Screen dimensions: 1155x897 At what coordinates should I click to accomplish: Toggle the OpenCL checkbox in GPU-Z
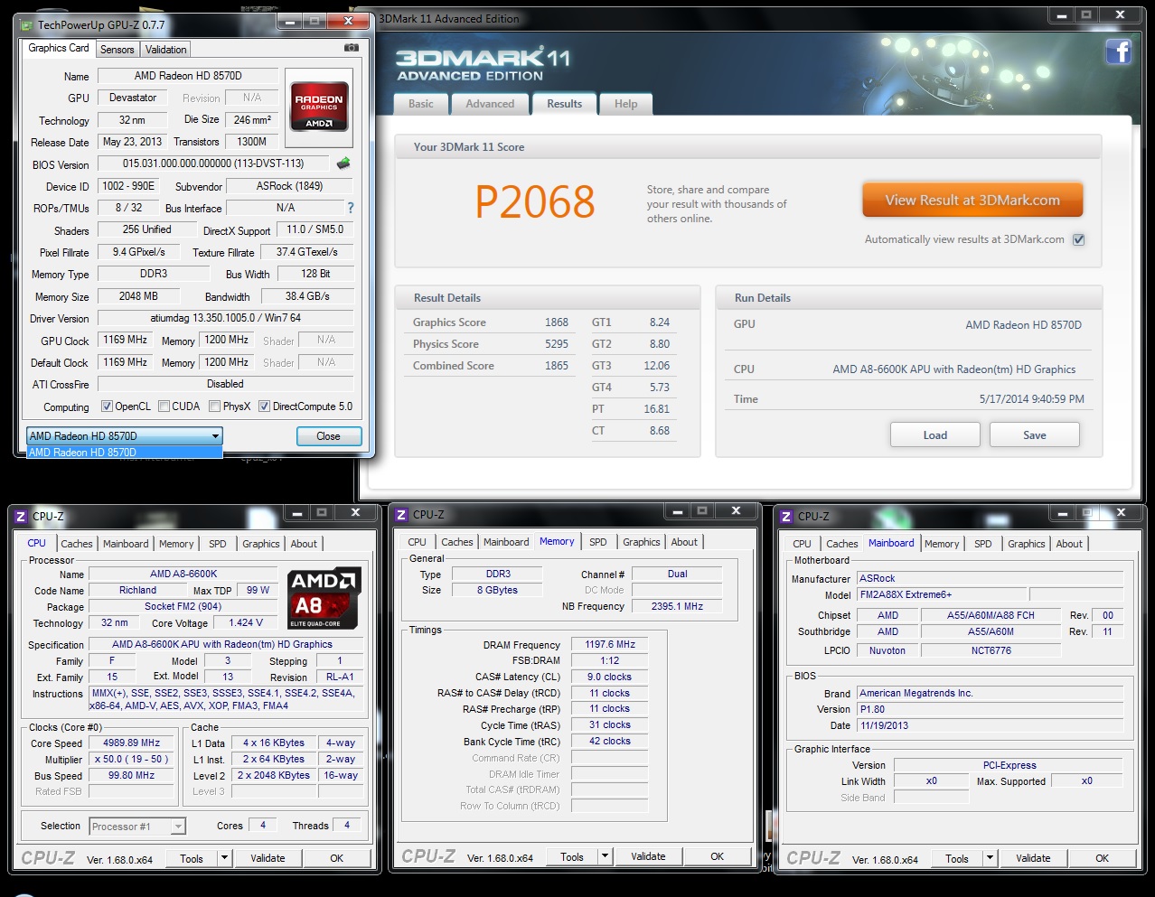[x=107, y=406]
